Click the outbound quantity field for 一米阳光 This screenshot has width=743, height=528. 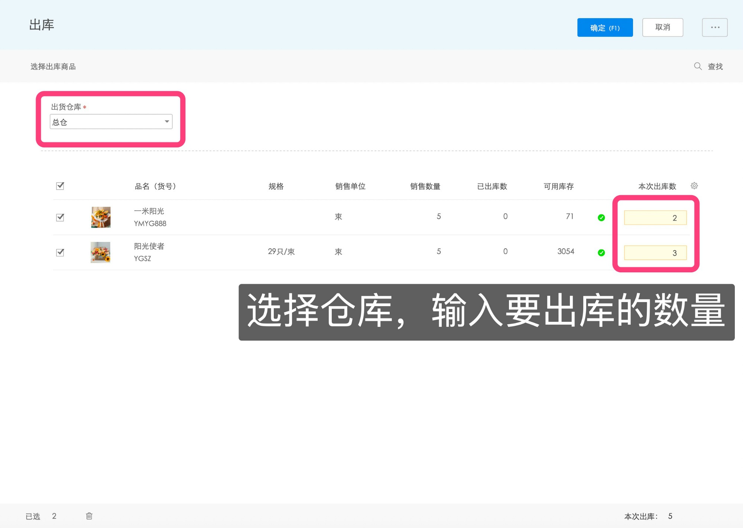[x=655, y=218]
